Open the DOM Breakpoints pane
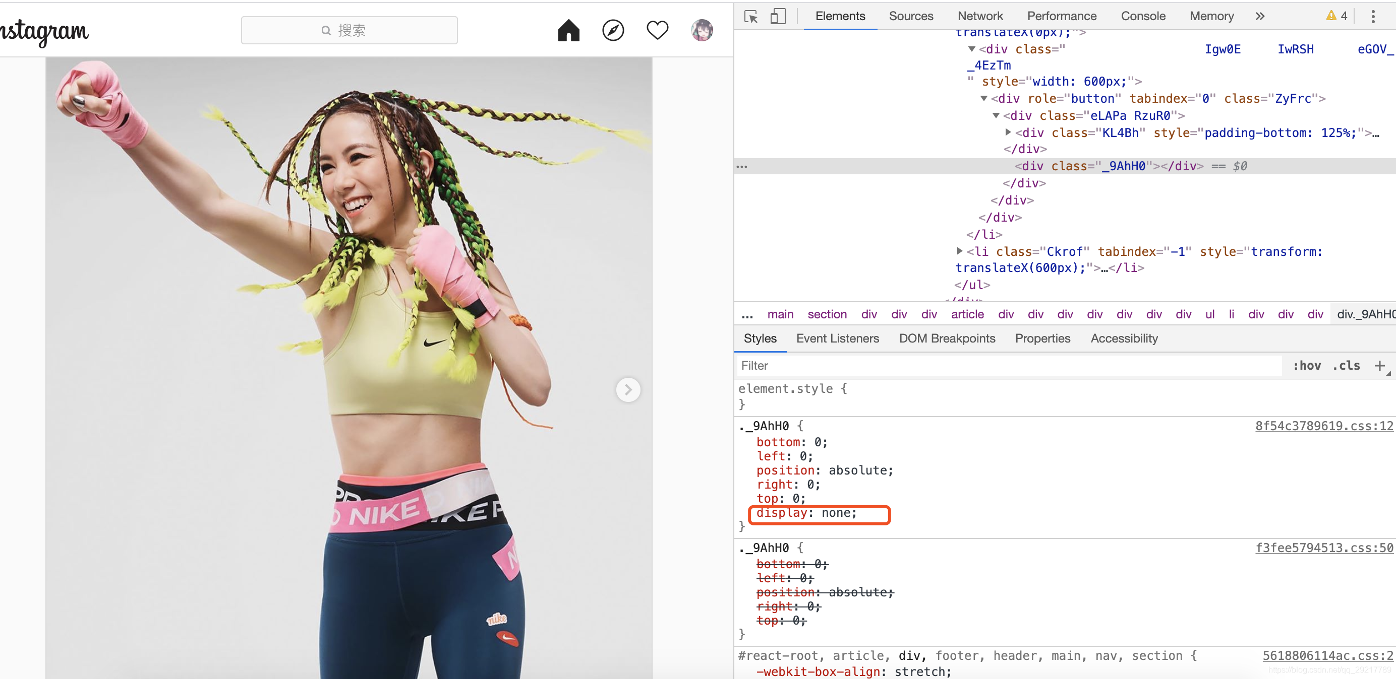 click(x=947, y=339)
